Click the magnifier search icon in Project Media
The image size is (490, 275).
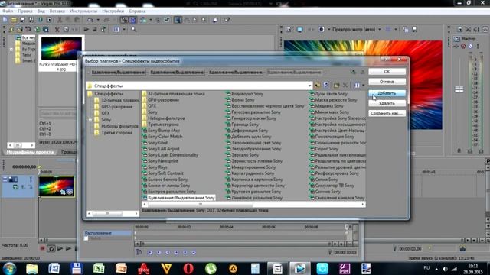[x=134, y=30]
